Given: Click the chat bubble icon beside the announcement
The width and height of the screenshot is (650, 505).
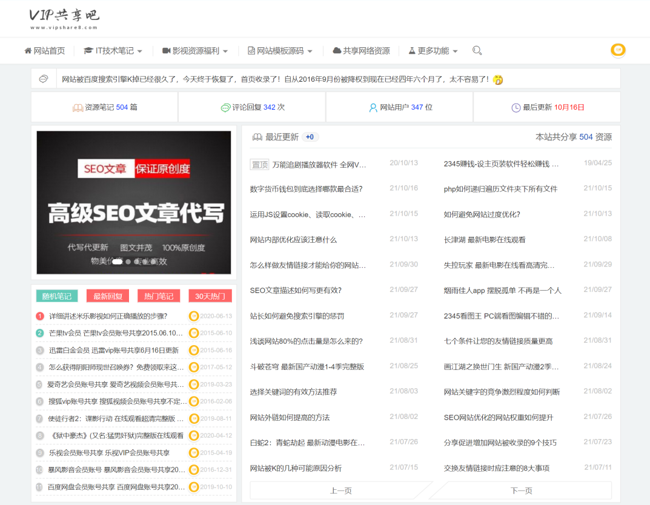Looking at the screenshot, I should pos(44,79).
